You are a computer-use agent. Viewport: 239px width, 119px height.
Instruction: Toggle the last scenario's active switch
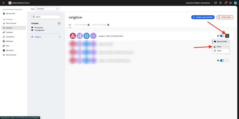point(222,61)
